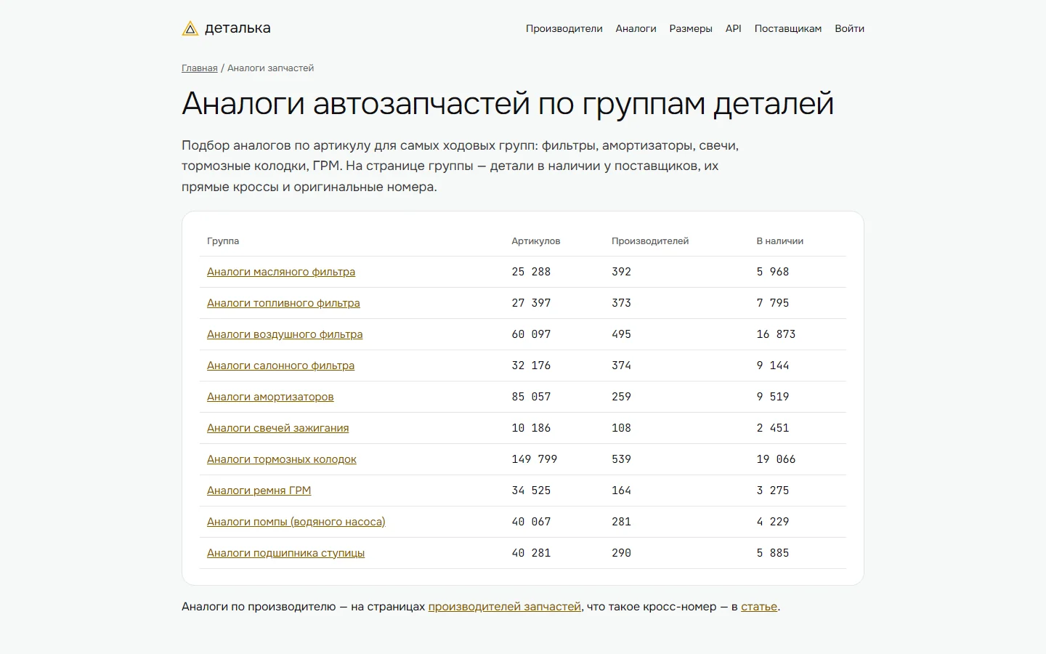Click the деталька triangle logo icon
1046x654 pixels.
point(190,28)
